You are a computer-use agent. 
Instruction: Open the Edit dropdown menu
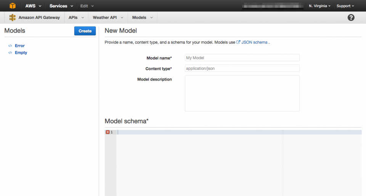[87, 6]
